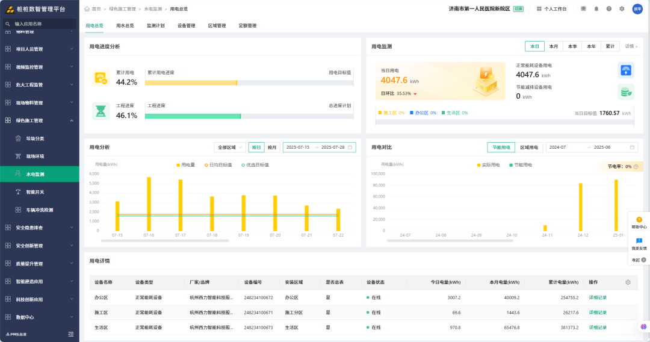Collapse 绿色施工管理 sidebar menu
The image size is (650, 342).
tap(40, 120)
